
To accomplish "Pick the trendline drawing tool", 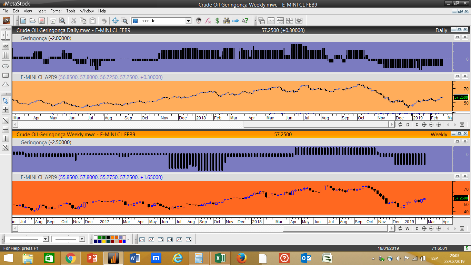I will pos(6,120).
